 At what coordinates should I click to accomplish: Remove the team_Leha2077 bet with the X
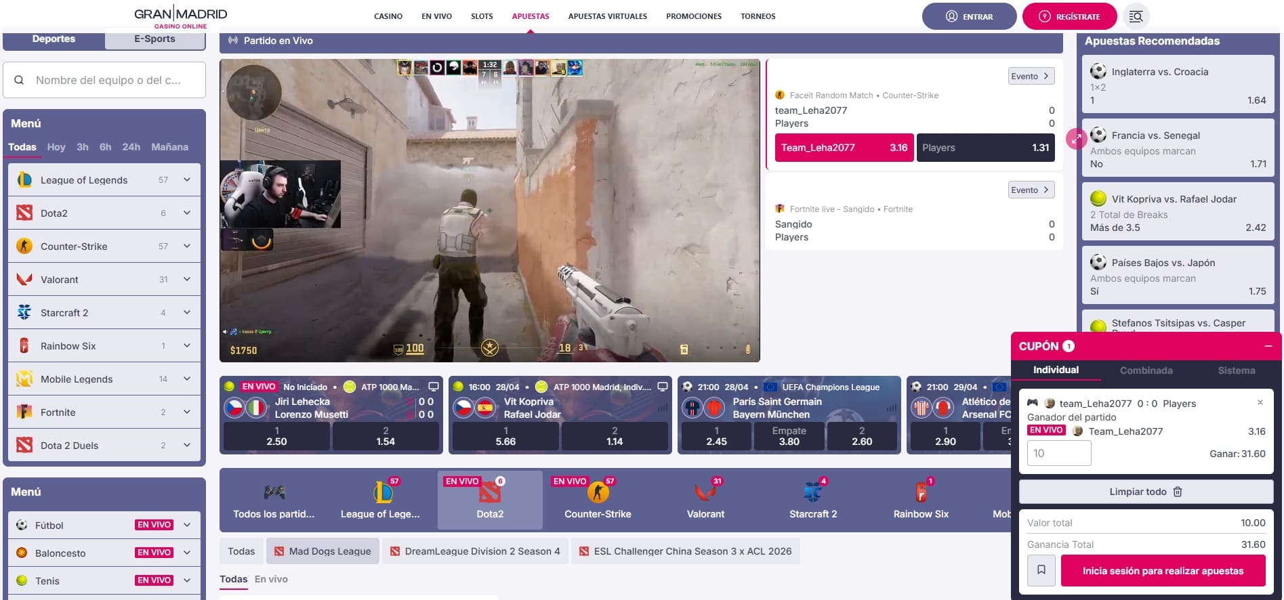[1260, 402]
